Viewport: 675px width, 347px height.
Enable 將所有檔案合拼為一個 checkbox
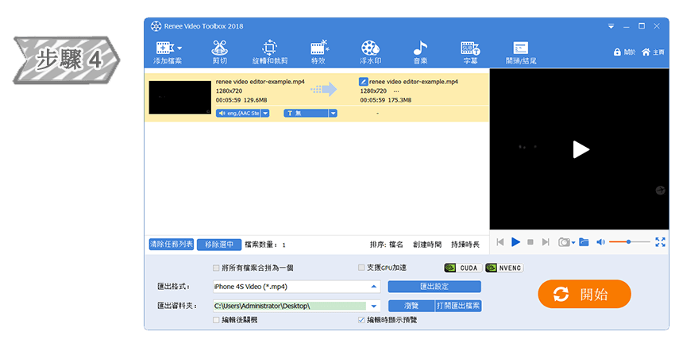click(217, 268)
